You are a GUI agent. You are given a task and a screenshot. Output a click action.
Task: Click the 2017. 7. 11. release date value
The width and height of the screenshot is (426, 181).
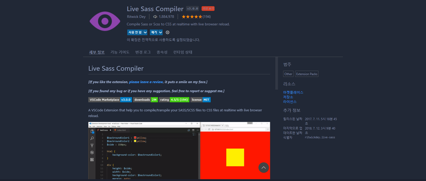click(321, 121)
